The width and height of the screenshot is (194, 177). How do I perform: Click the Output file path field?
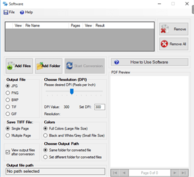(56, 171)
